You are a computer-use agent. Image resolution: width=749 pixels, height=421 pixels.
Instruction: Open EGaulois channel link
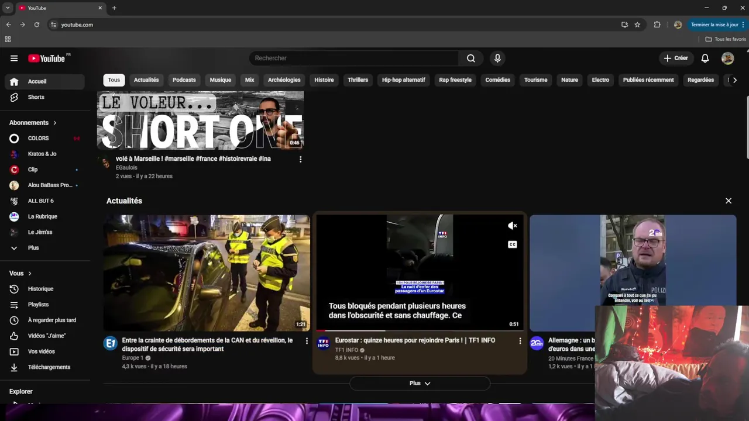126,168
